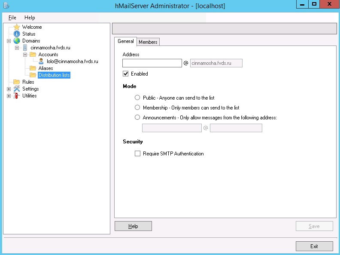
Task: Select Distribution lists in the tree
Action: 54,75
